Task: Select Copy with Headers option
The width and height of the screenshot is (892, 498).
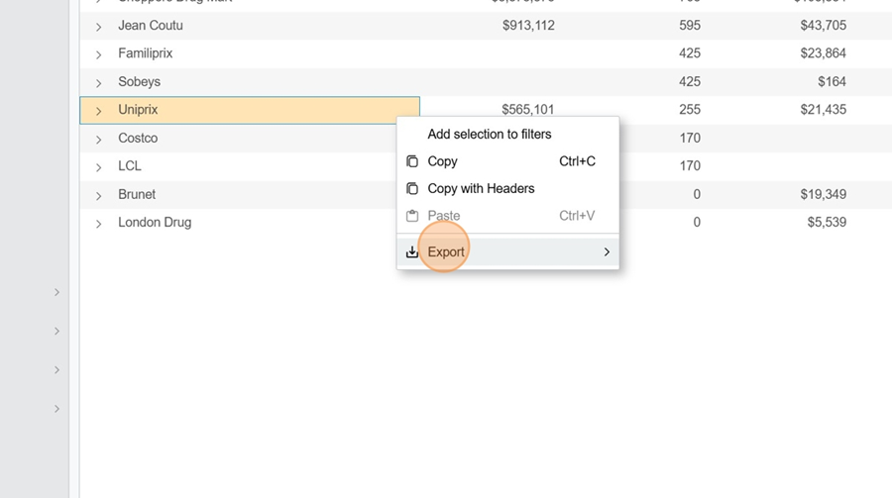Action: tap(507, 189)
